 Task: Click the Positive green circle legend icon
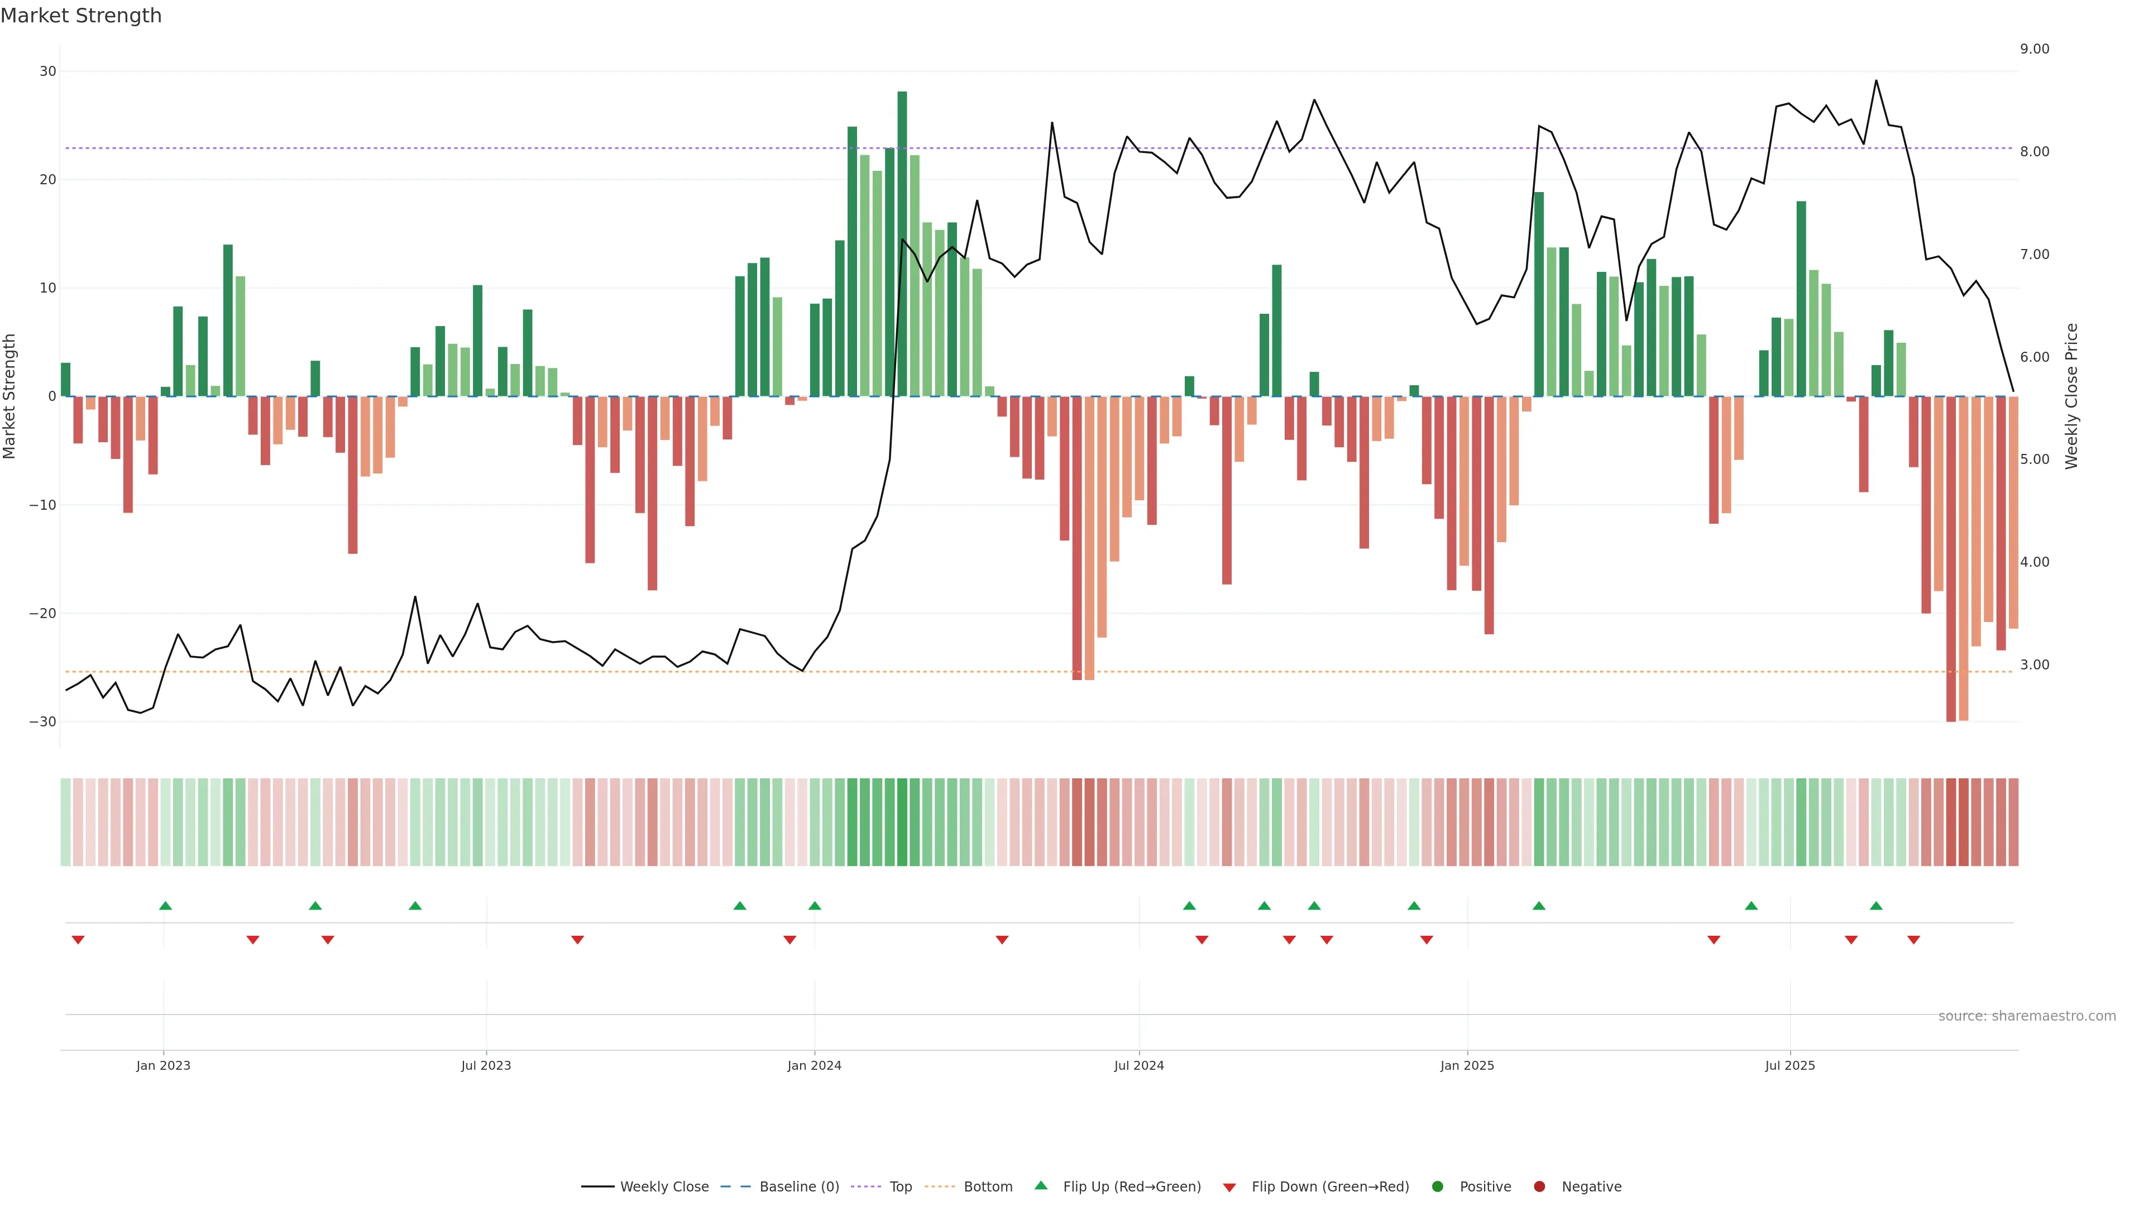tap(1437, 1187)
